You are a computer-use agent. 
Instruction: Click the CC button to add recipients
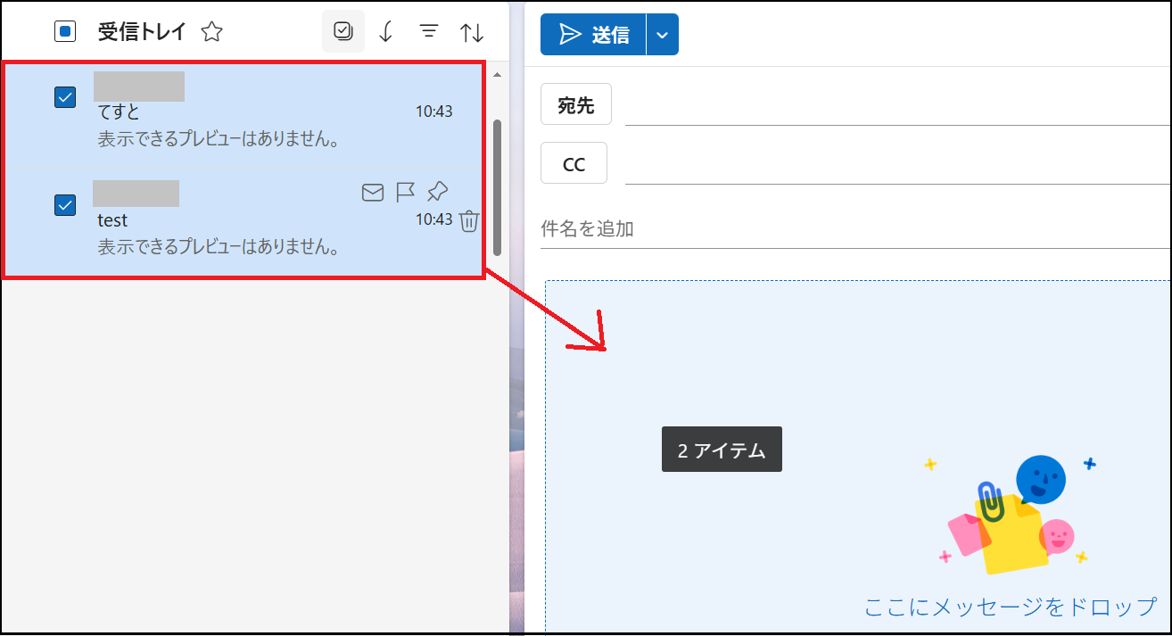pyautogui.click(x=574, y=162)
